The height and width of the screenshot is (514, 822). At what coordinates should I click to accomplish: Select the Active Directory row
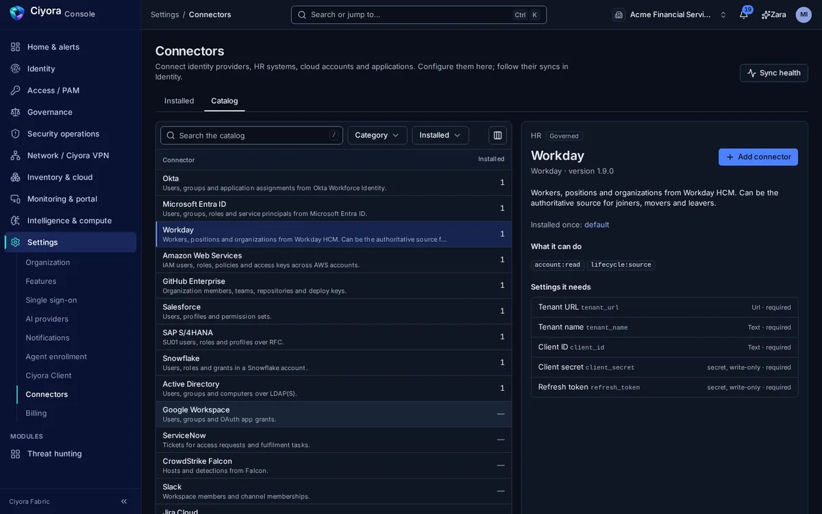[x=334, y=389]
